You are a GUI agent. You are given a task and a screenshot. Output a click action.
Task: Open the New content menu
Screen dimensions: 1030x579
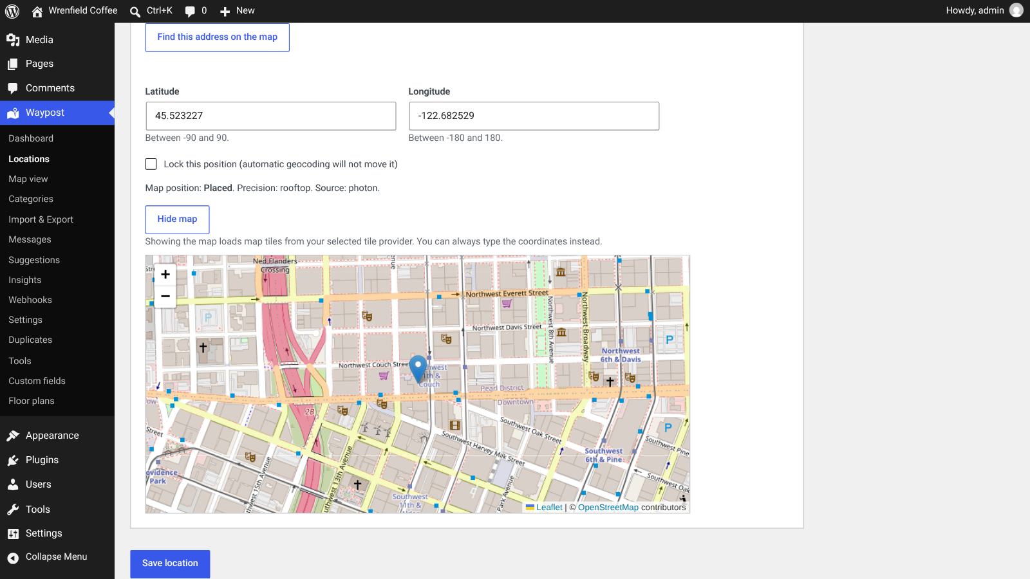[237, 11]
